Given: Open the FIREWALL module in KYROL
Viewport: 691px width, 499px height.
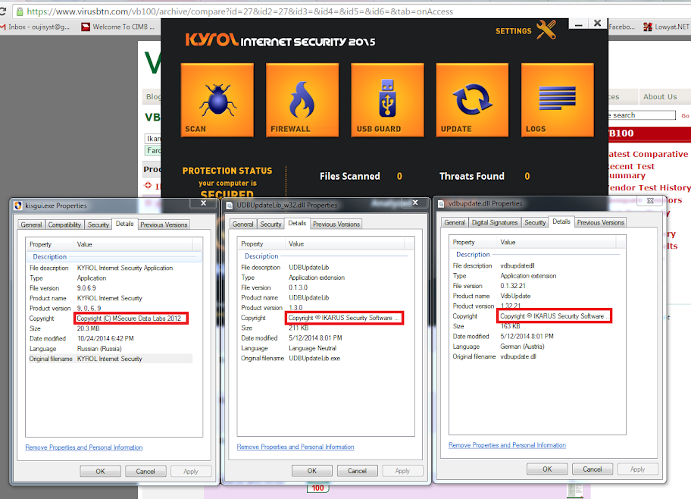Looking at the screenshot, I should [x=302, y=99].
